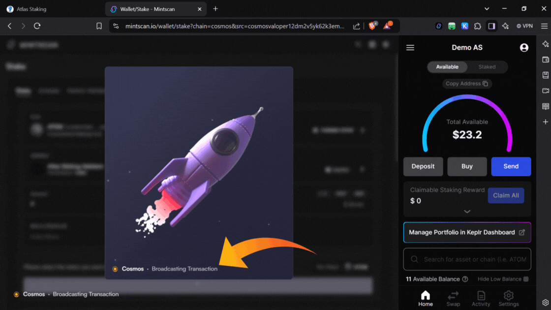This screenshot has width=551, height=310.
Task: Open Manage Portfolio in Keplr Dashboard
Action: click(467, 232)
